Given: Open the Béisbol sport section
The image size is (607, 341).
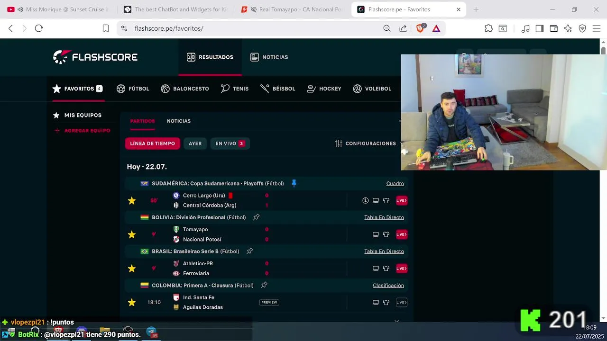Looking at the screenshot, I should [278, 89].
